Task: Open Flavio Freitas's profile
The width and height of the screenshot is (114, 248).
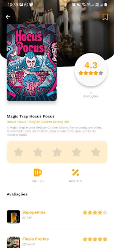Action: (35, 239)
